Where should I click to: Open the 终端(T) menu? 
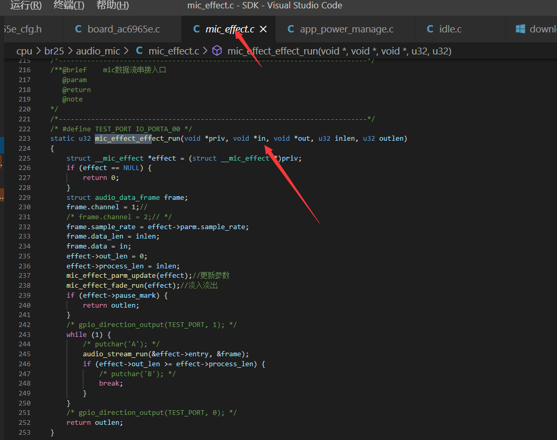tap(69, 5)
